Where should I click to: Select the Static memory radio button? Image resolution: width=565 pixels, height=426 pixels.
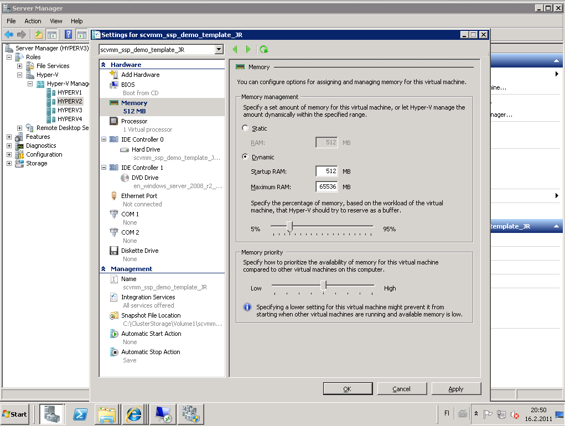245,128
